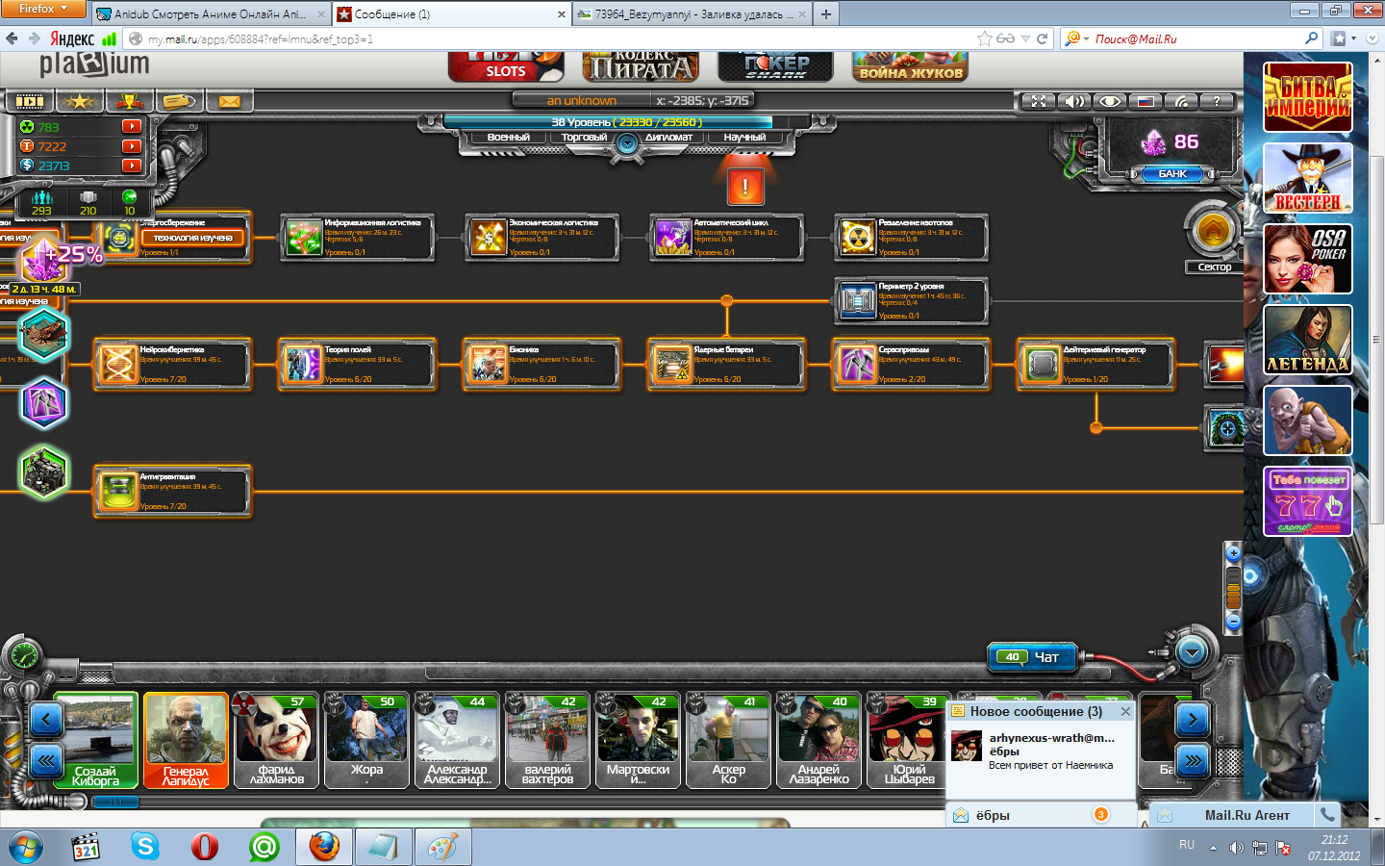Open Нейрокибернетика technology card

173,365
